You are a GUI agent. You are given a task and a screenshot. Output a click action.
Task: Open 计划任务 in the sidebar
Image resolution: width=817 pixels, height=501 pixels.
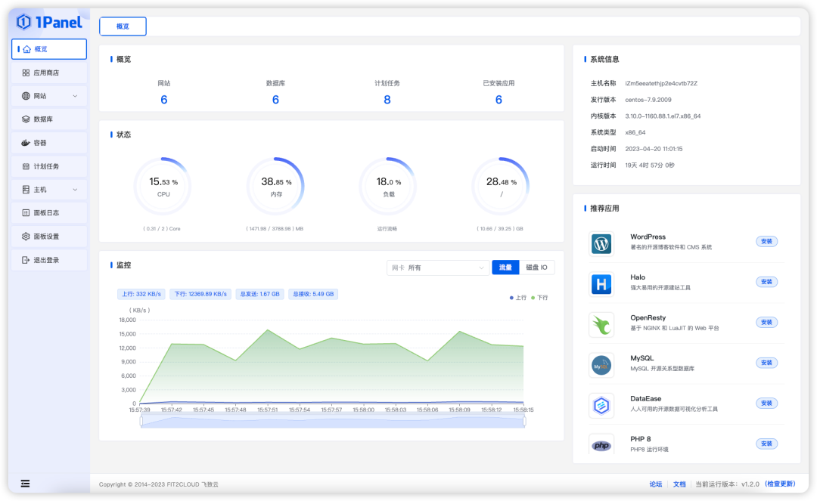pos(49,166)
